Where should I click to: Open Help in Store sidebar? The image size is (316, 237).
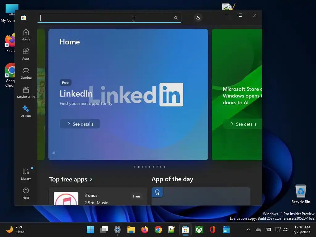point(26,193)
